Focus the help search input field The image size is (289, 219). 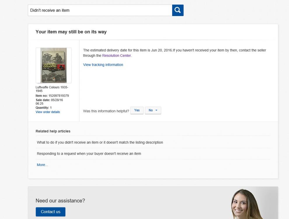click(x=100, y=10)
